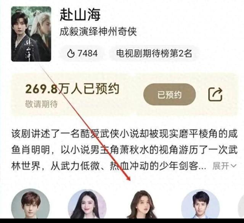Click the 7484 popularity badge
The height and width of the screenshot is (223, 244).
(x=82, y=53)
